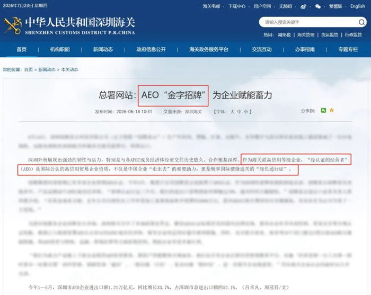Image resolution: width=371 pixels, height=295 pixels.
Task: Click the yellow star favorite icon
Action: point(332,110)
